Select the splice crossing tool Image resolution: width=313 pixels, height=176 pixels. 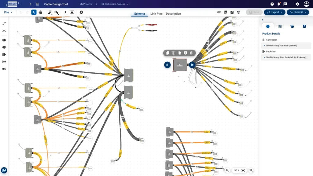pyautogui.click(x=4, y=31)
